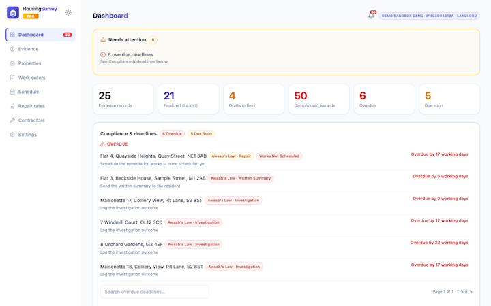Click the 6 Overdue filter chip
This screenshot has width=491, height=306.
[172, 134]
